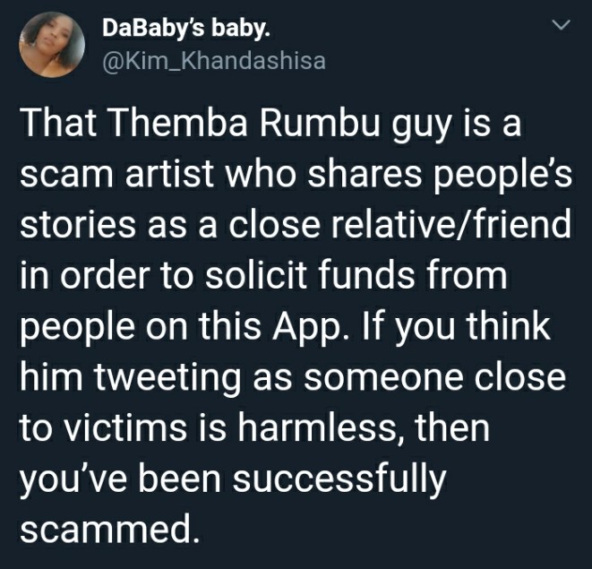Viewport: 592px width, 569px height.
Task: Tap the word "tweeting" in tweet body
Action: pyautogui.click(x=167, y=378)
